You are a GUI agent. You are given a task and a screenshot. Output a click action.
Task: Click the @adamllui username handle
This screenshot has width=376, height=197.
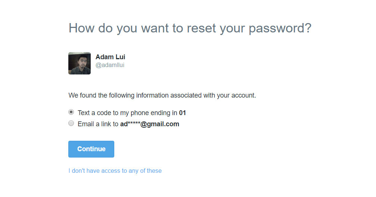(110, 65)
